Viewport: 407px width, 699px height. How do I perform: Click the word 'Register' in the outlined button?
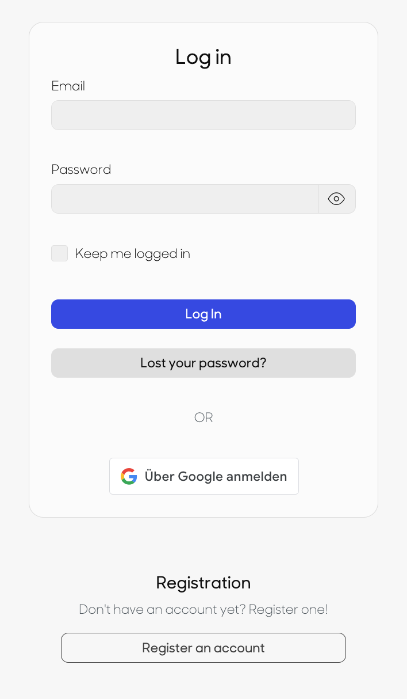167,648
